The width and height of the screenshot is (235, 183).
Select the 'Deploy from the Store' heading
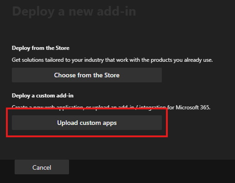pyautogui.click(x=41, y=48)
